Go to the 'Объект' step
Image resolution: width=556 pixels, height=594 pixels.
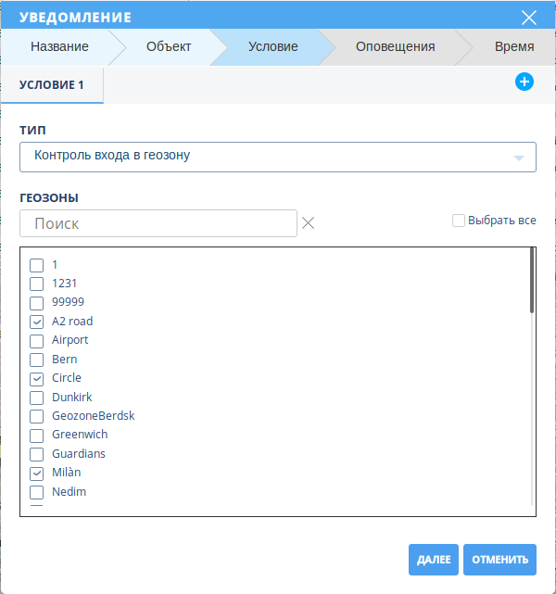click(169, 46)
